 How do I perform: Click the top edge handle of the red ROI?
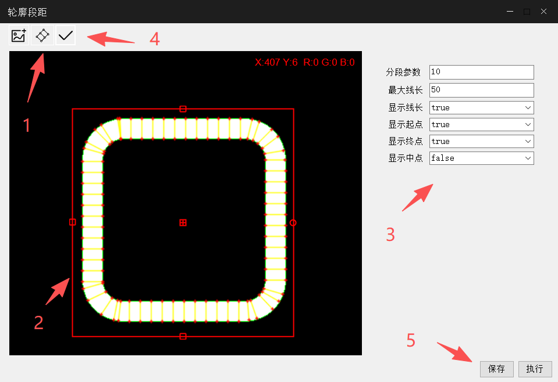183,109
